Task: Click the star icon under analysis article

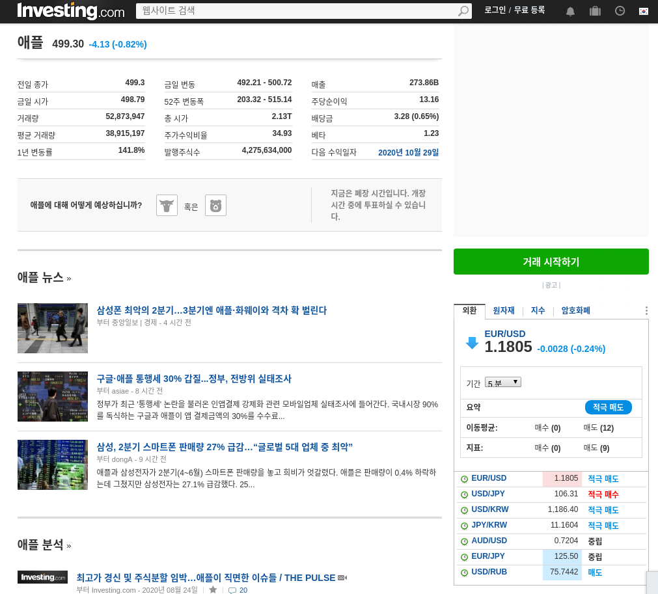Action: [213, 590]
